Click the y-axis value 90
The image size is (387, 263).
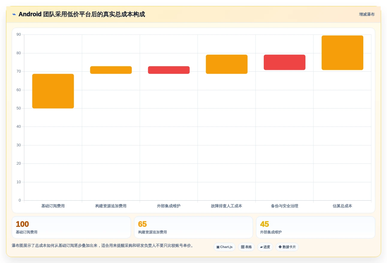tap(19, 34)
